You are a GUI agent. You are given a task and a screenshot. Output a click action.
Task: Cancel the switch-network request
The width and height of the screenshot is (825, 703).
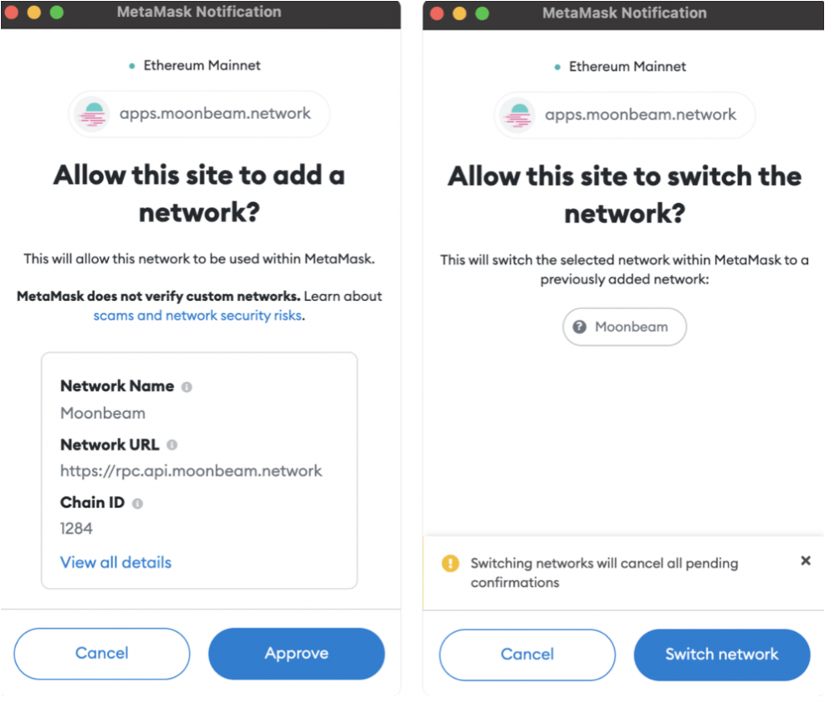[x=527, y=655]
